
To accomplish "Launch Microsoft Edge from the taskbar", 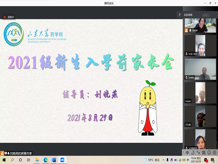I will [x=46, y=160].
